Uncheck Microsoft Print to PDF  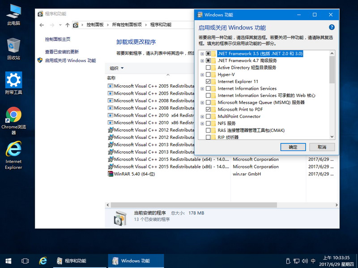(208, 109)
